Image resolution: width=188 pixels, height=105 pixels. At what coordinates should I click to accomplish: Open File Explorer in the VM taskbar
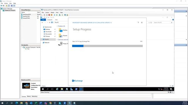(x=62, y=89)
